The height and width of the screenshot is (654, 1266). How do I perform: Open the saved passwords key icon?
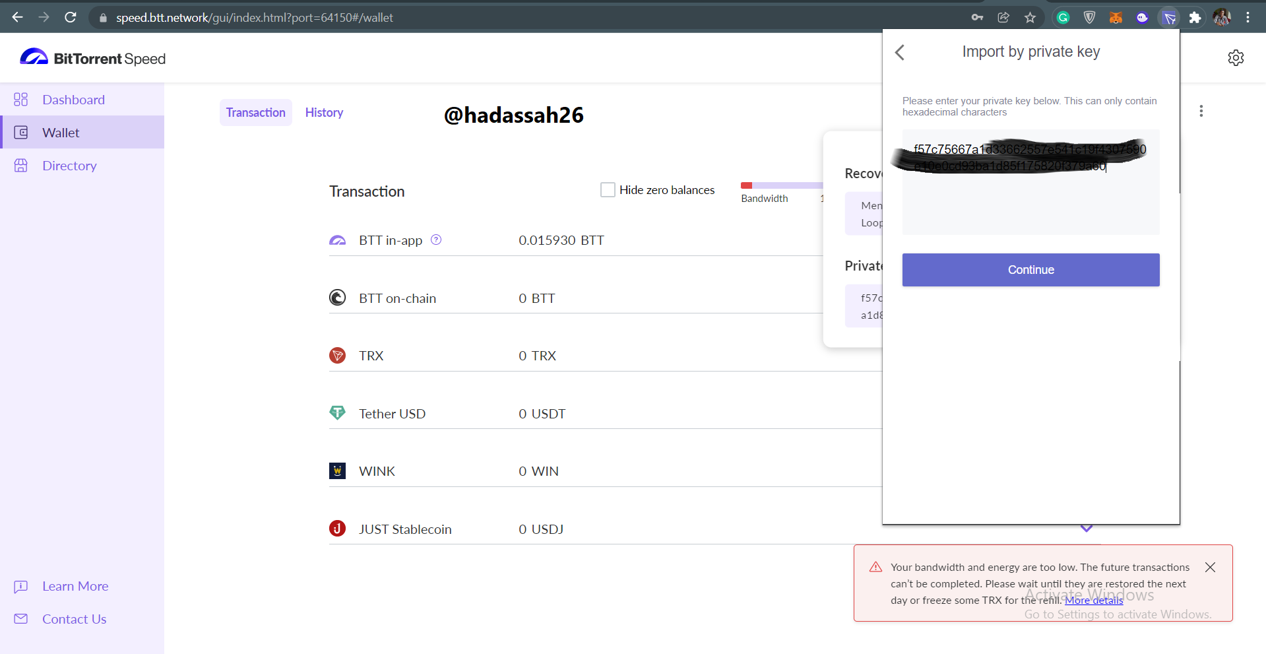click(977, 18)
